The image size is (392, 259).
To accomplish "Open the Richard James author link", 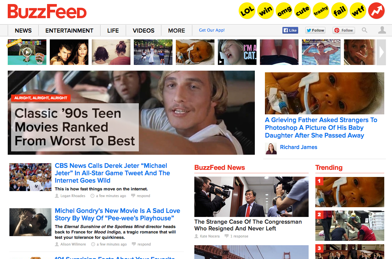I will (x=299, y=147).
